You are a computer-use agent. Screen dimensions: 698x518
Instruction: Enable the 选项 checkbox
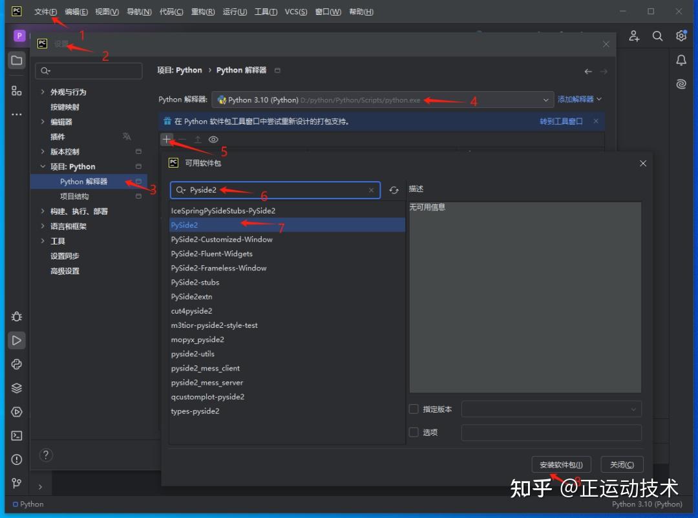pos(414,433)
